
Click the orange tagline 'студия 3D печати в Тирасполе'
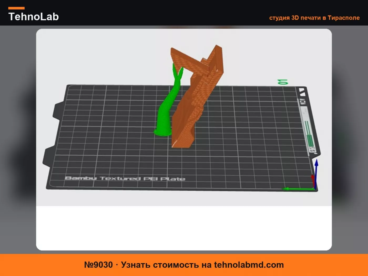(314, 18)
